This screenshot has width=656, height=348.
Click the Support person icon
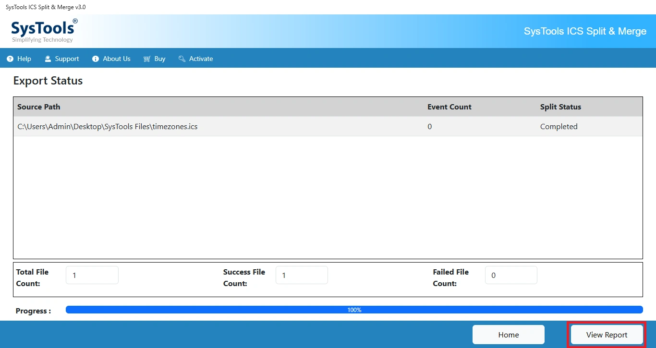tap(48, 59)
